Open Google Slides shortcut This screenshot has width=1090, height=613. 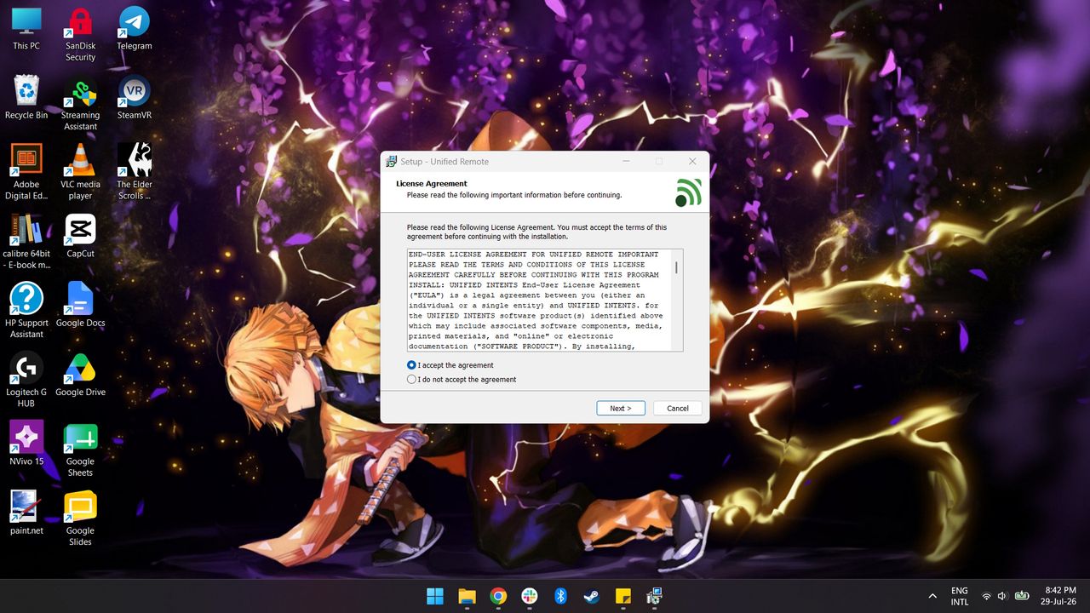tap(80, 518)
